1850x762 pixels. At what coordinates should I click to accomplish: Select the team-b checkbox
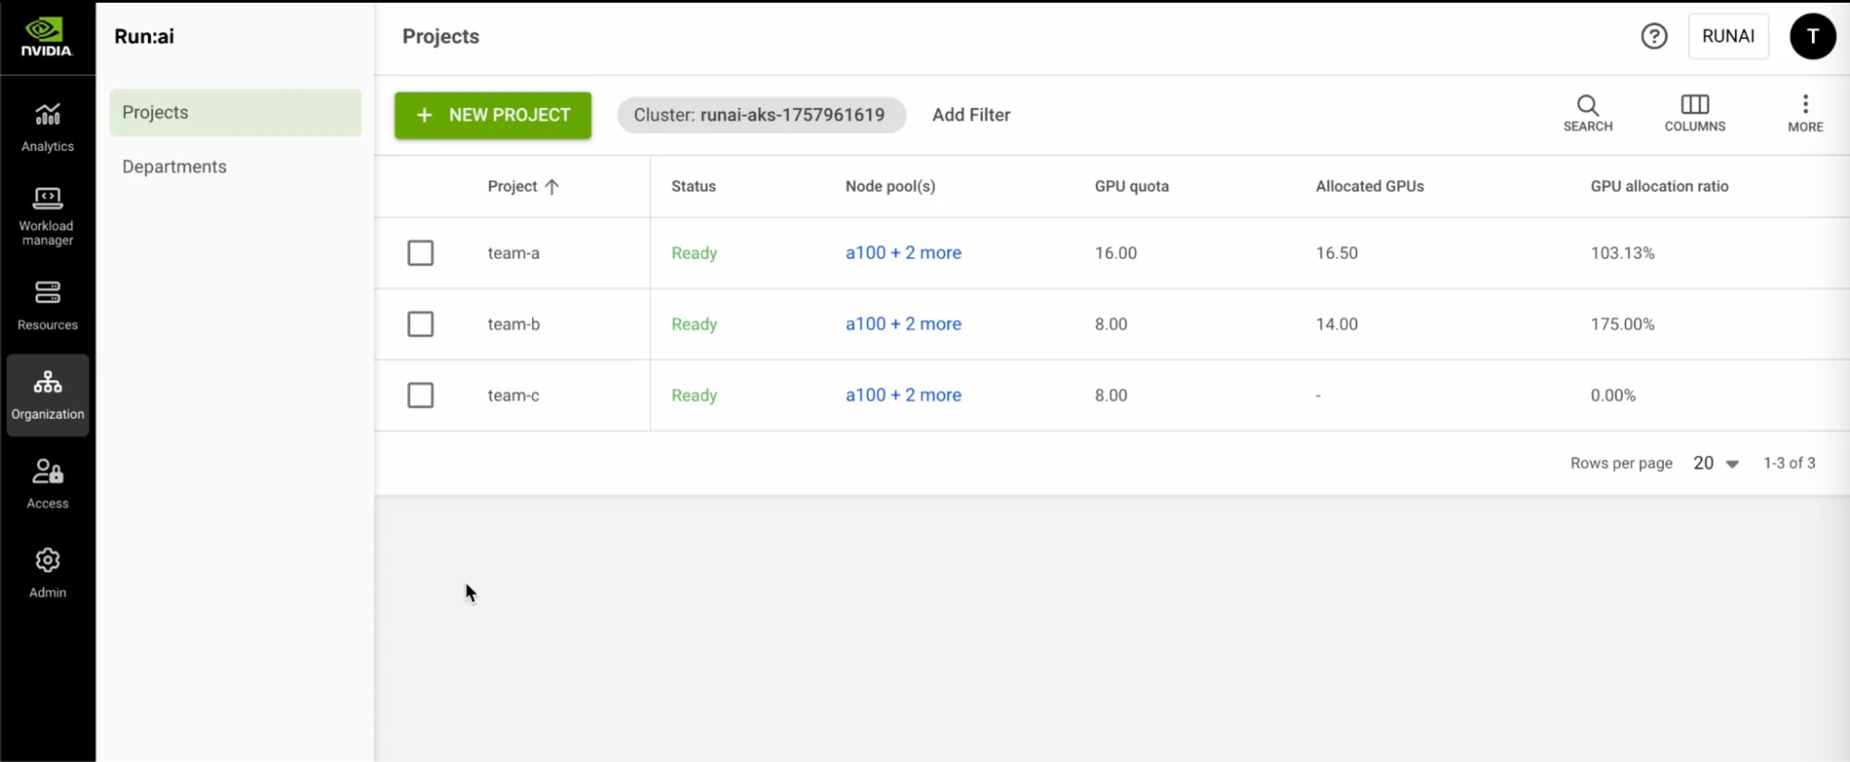[420, 324]
